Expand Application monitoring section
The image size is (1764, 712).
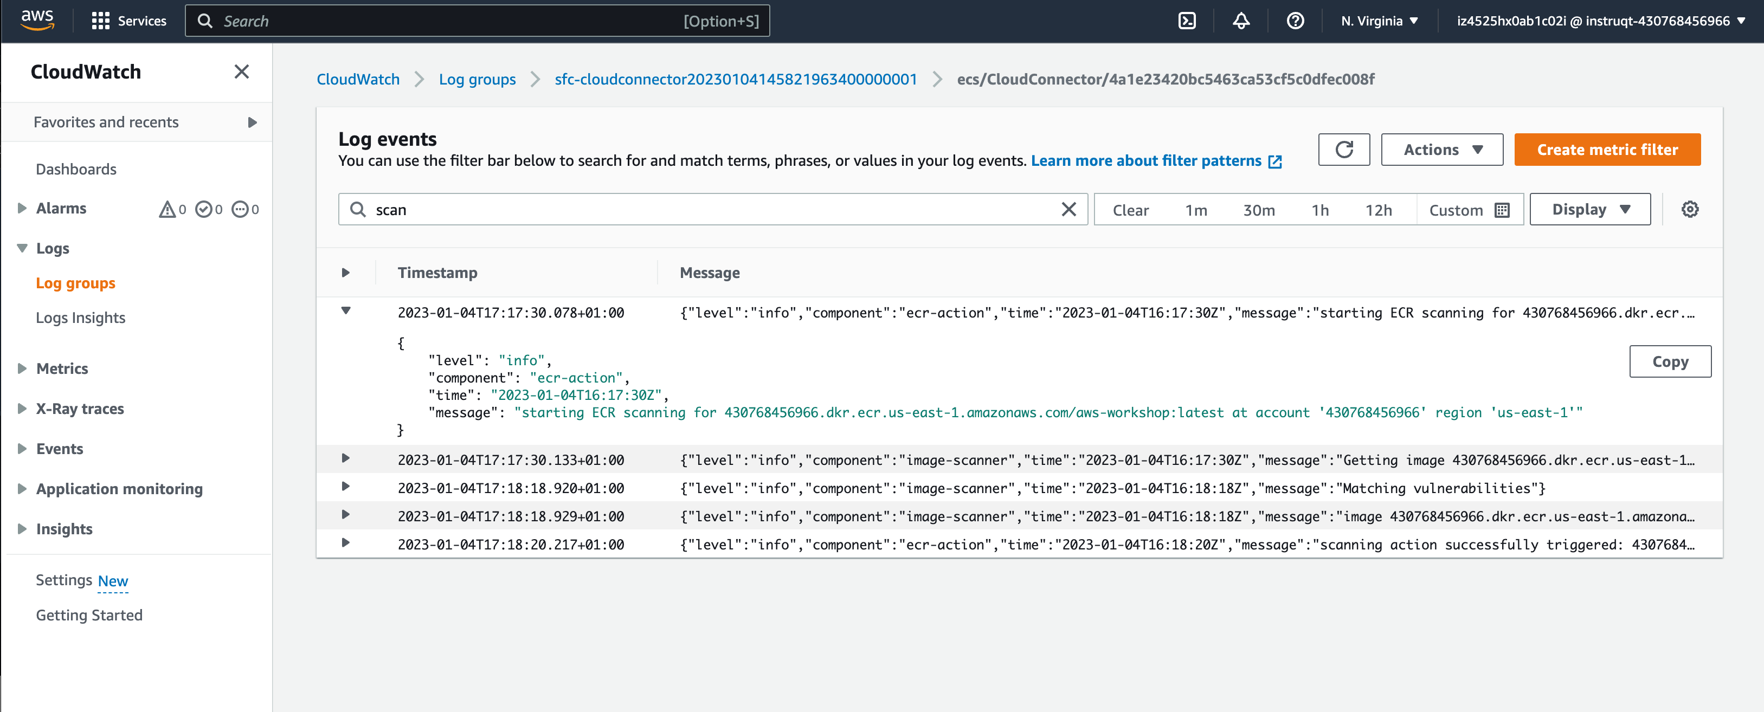pos(22,489)
